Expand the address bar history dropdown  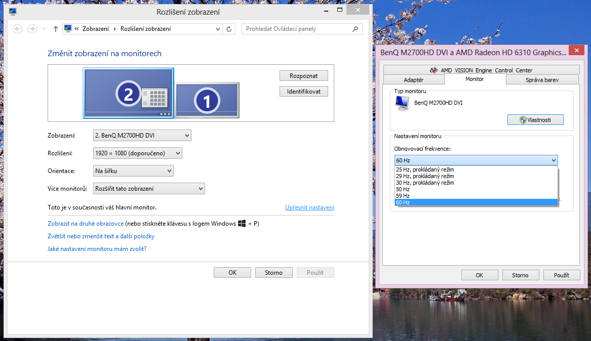[218, 29]
